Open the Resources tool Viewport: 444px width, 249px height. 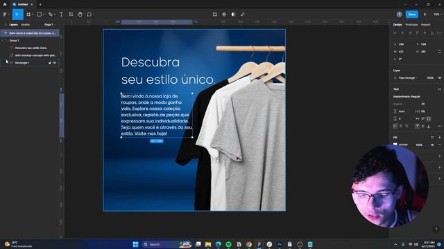[x=71, y=15]
